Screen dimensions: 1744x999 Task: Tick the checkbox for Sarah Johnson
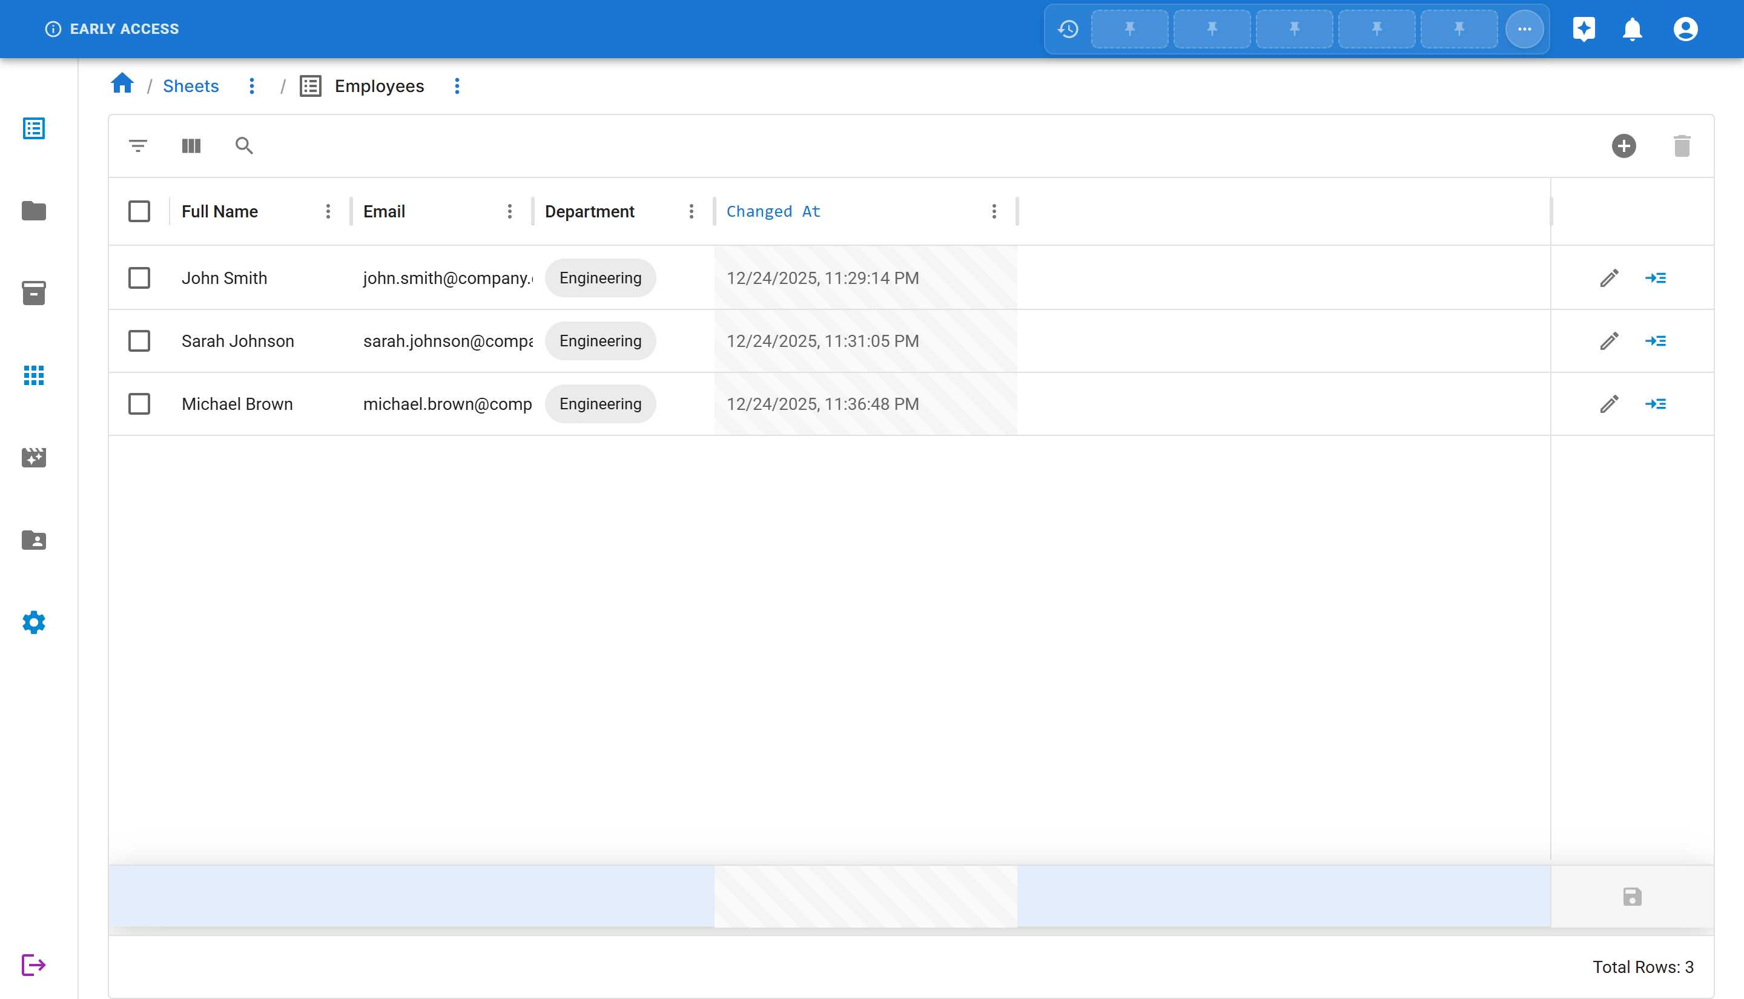[x=139, y=341]
